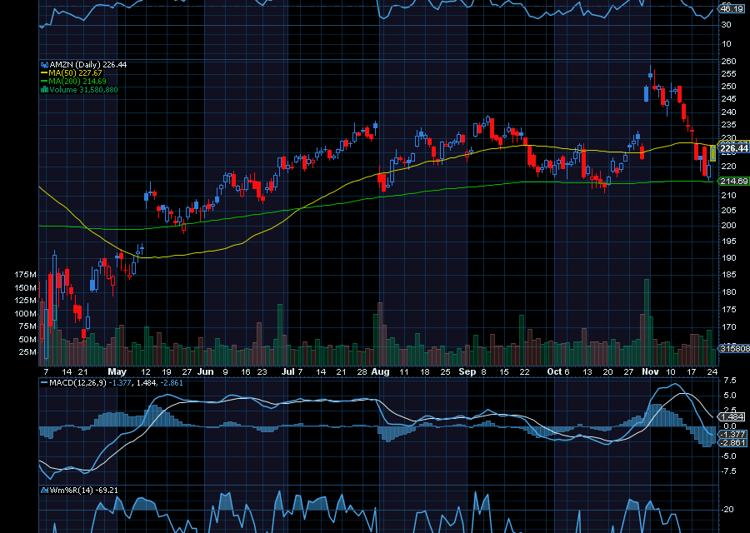Viewport: 750px width, 533px height.
Task: Select the Aug label on the date axis
Action: (380, 372)
